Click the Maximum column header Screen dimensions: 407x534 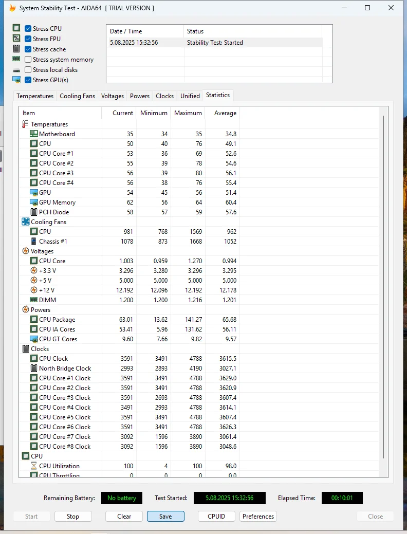[x=188, y=113]
